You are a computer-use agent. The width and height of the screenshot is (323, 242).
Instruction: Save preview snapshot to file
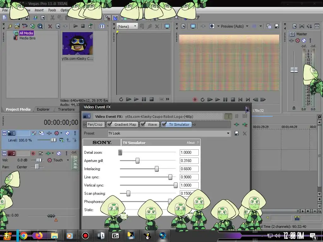pos(276,26)
